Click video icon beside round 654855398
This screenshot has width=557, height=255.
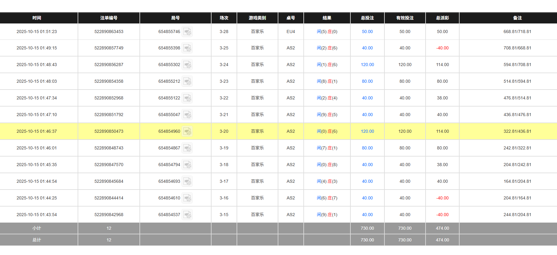pos(187,48)
